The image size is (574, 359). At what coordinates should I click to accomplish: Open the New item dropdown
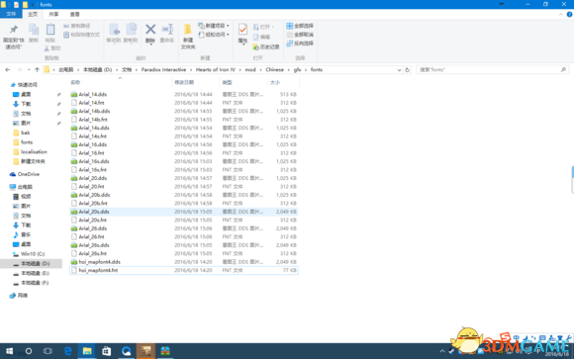(x=214, y=26)
